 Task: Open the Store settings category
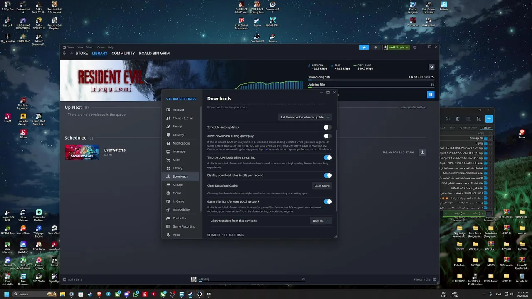point(180,160)
